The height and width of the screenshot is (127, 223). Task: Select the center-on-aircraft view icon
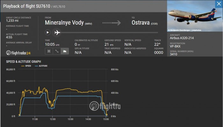coord(49,51)
